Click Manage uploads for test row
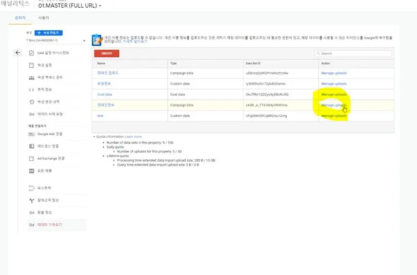 334,116
